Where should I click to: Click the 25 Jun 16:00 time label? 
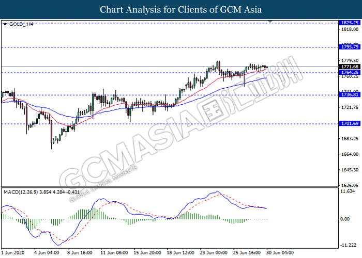point(247,253)
